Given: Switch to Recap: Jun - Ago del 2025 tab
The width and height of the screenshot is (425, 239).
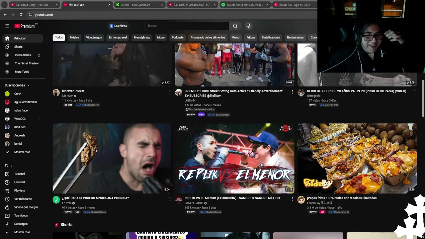Looking at the screenshot, I should [295, 5].
